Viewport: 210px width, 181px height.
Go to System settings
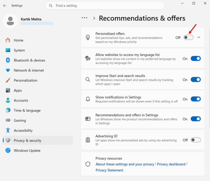pos(38,50)
